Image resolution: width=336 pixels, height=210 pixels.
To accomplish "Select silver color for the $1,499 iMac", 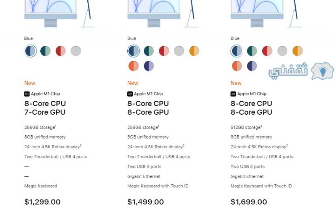I will click(179, 51).
